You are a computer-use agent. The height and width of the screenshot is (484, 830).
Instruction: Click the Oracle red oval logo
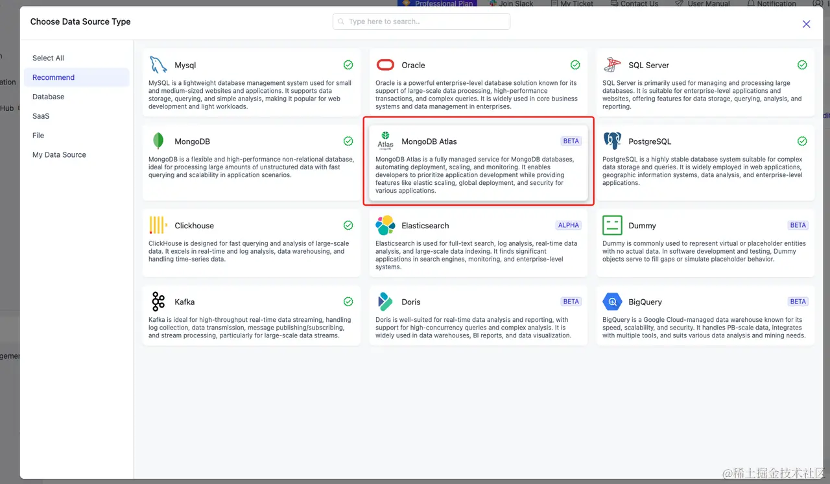point(385,65)
